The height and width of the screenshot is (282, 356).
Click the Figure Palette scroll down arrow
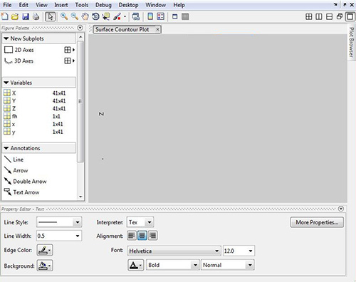[80, 197]
